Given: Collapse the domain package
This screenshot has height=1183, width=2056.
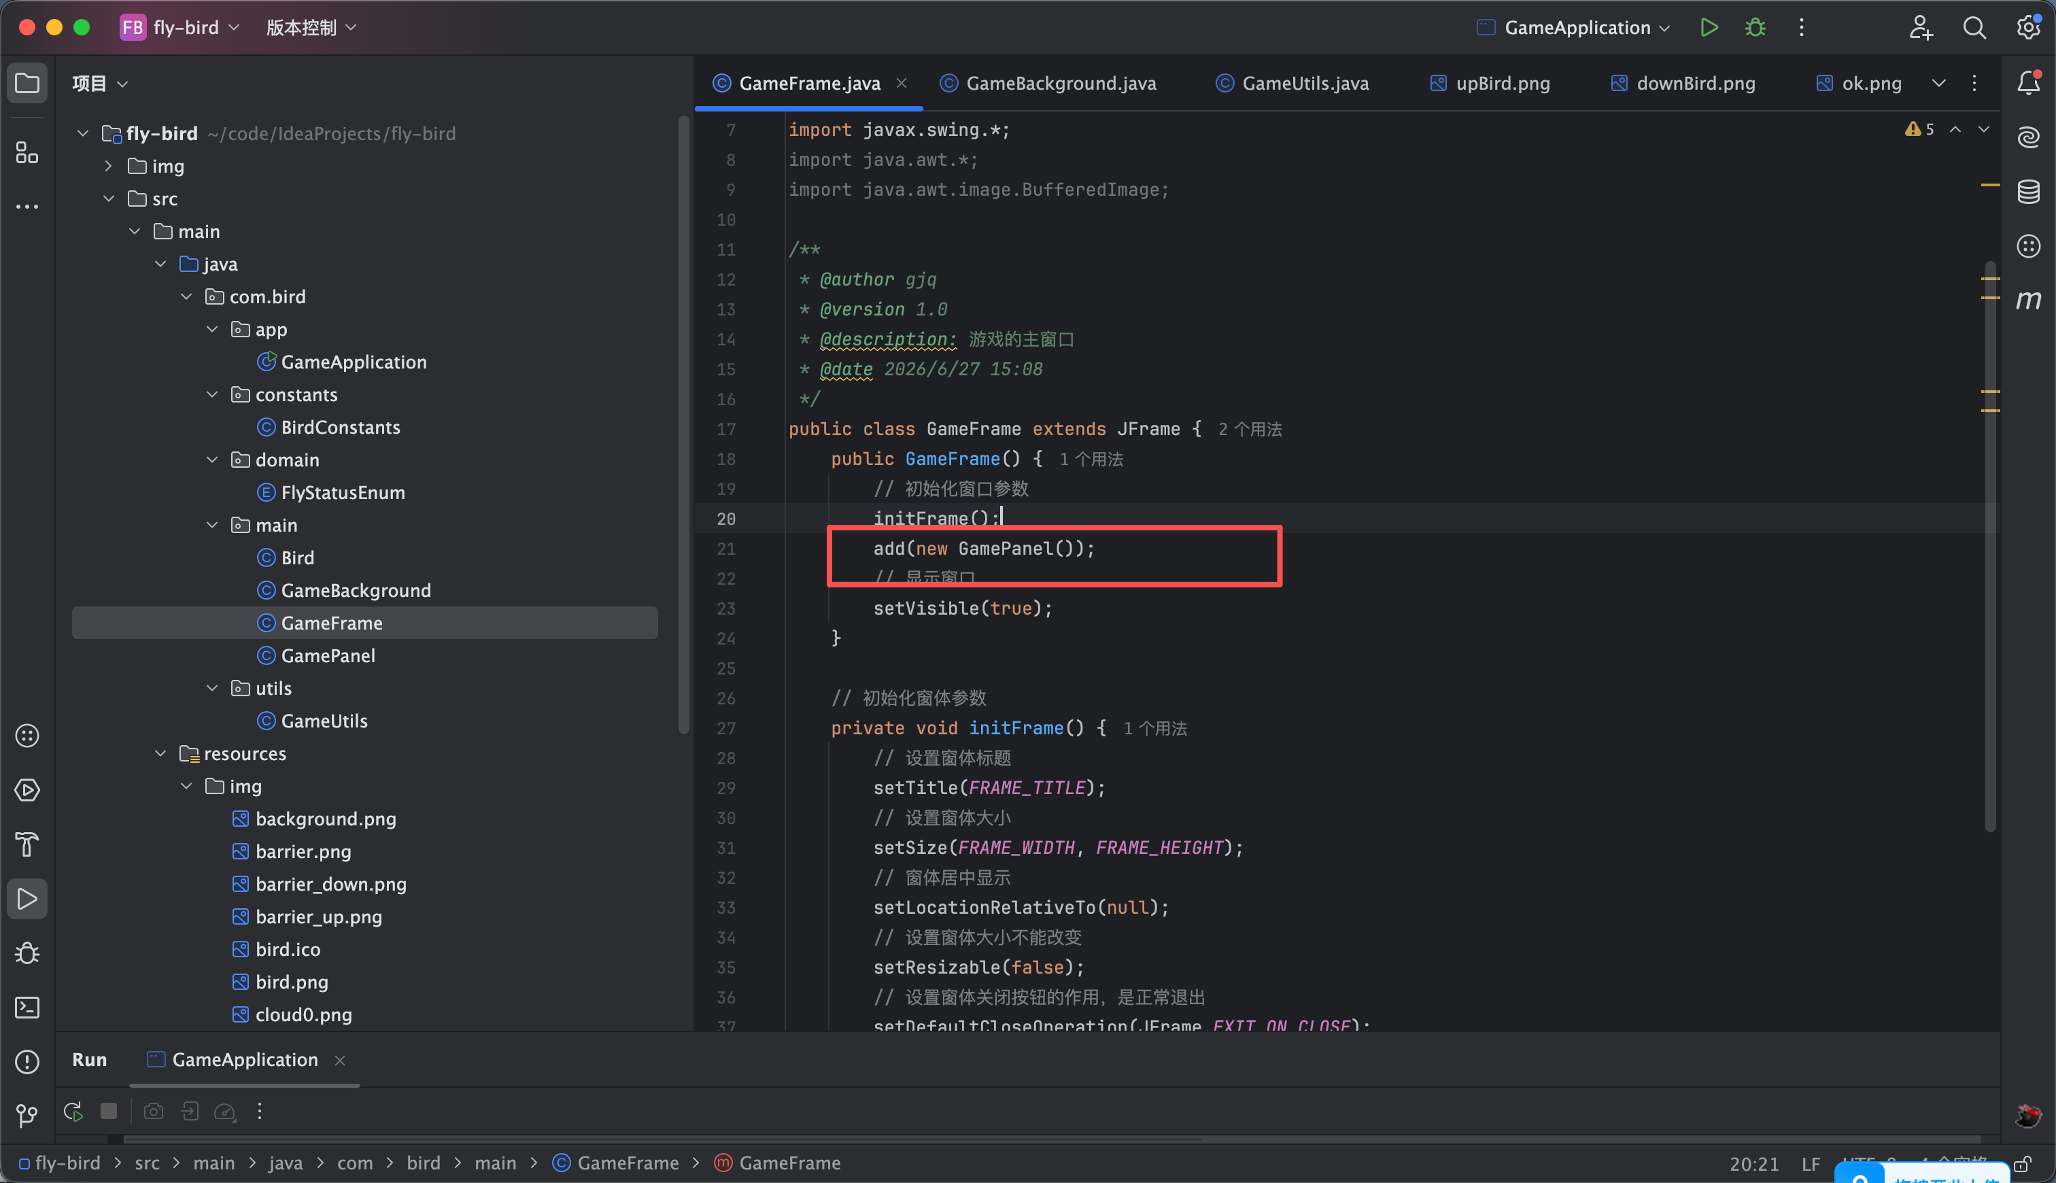Looking at the screenshot, I should [212, 459].
